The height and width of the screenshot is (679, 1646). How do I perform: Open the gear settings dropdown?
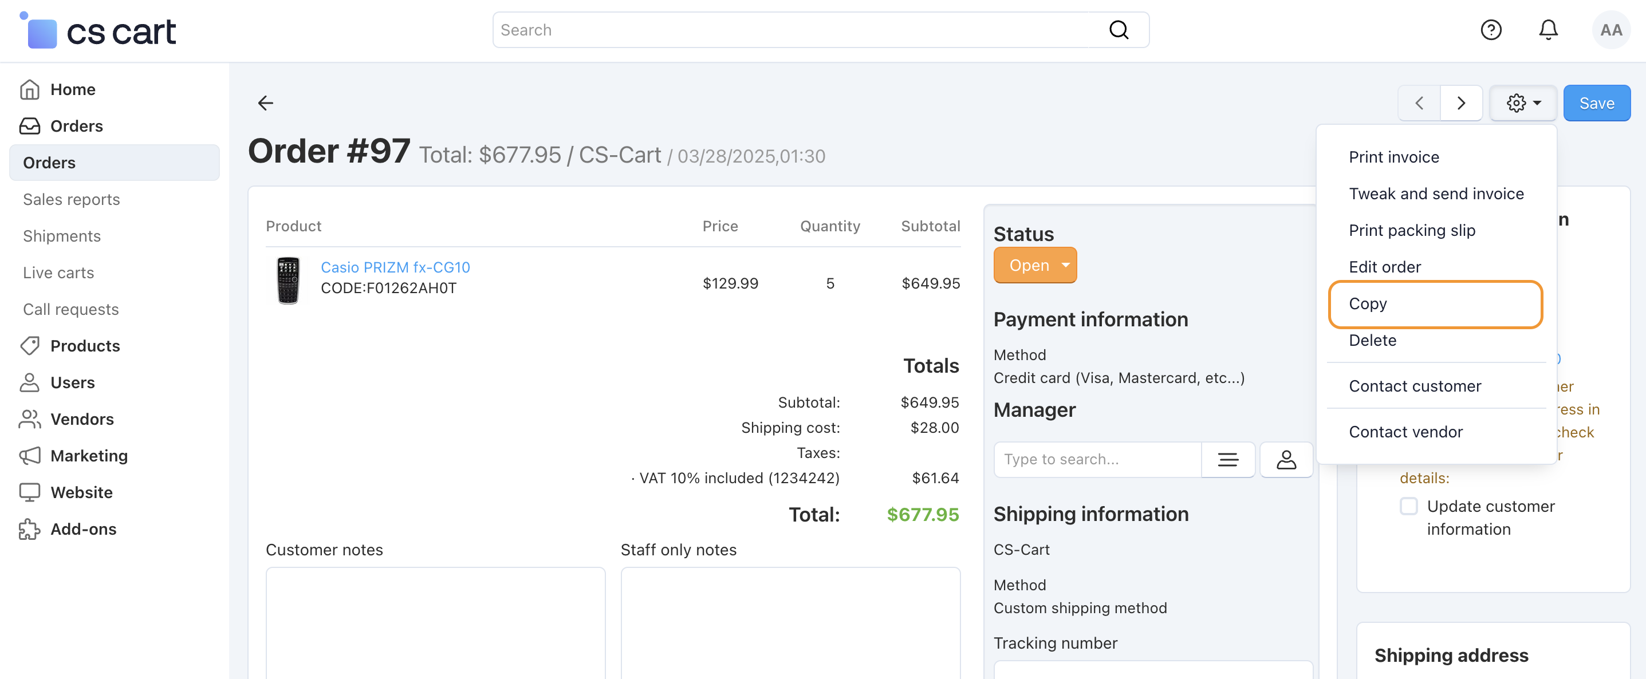[x=1523, y=103]
